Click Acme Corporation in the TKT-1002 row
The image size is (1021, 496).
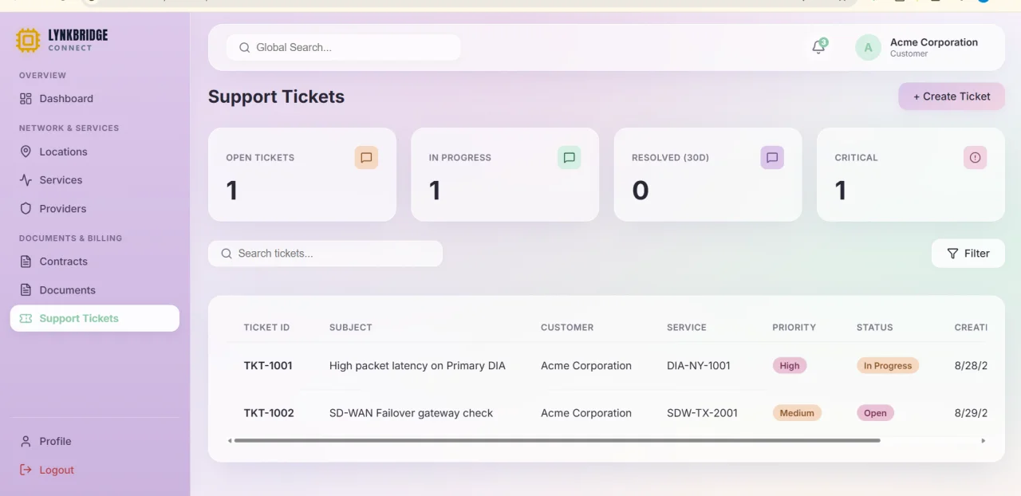click(586, 413)
